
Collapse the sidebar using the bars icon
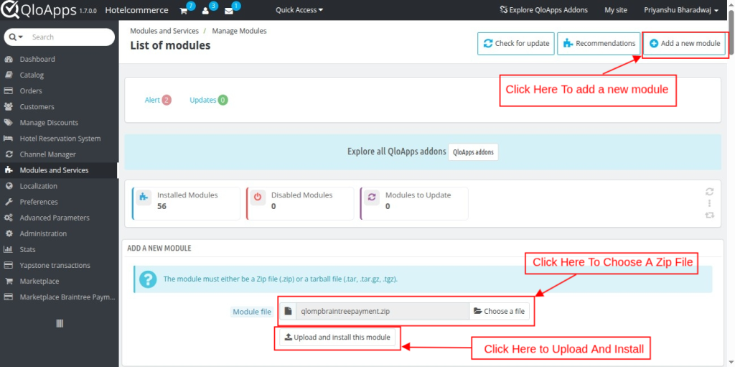[60, 324]
